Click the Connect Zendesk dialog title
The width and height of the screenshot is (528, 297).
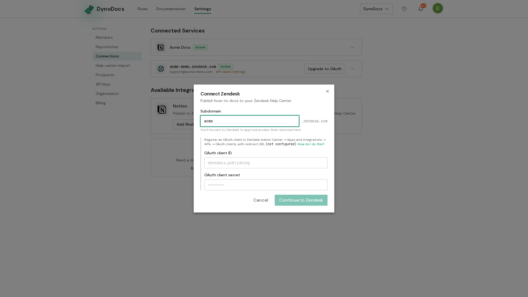(220, 94)
